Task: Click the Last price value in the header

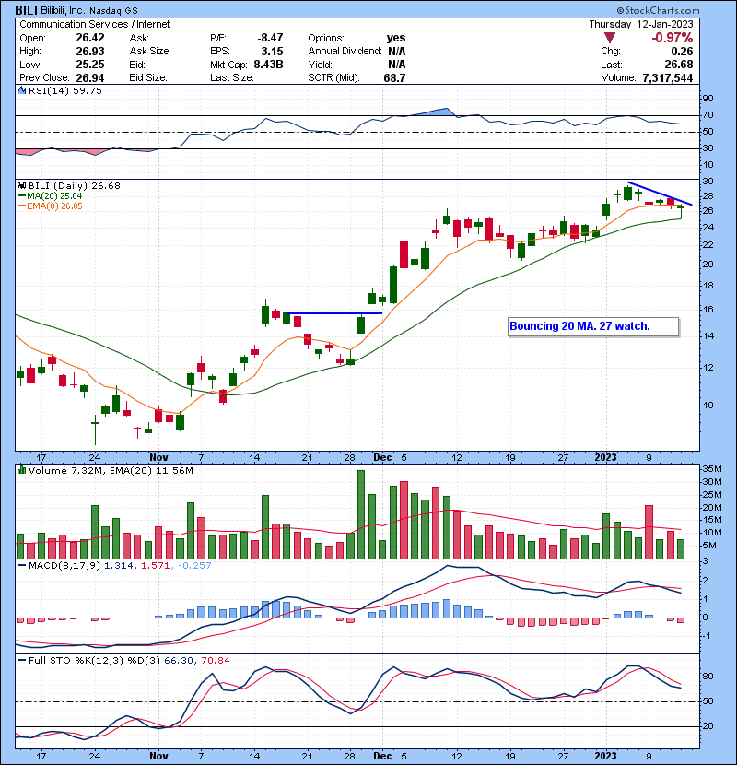Action: pyautogui.click(x=679, y=65)
